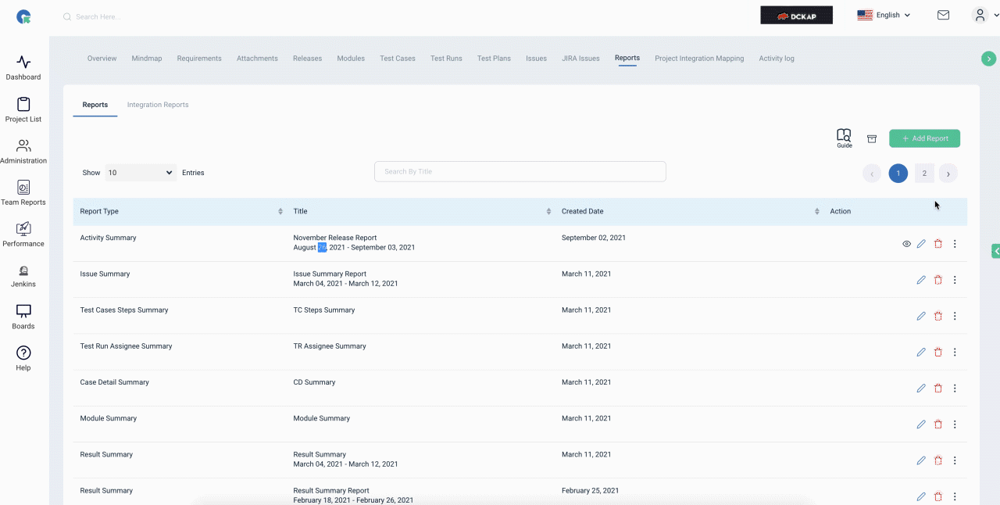
Task: Open more options for TC Steps Summary
Action: point(955,316)
